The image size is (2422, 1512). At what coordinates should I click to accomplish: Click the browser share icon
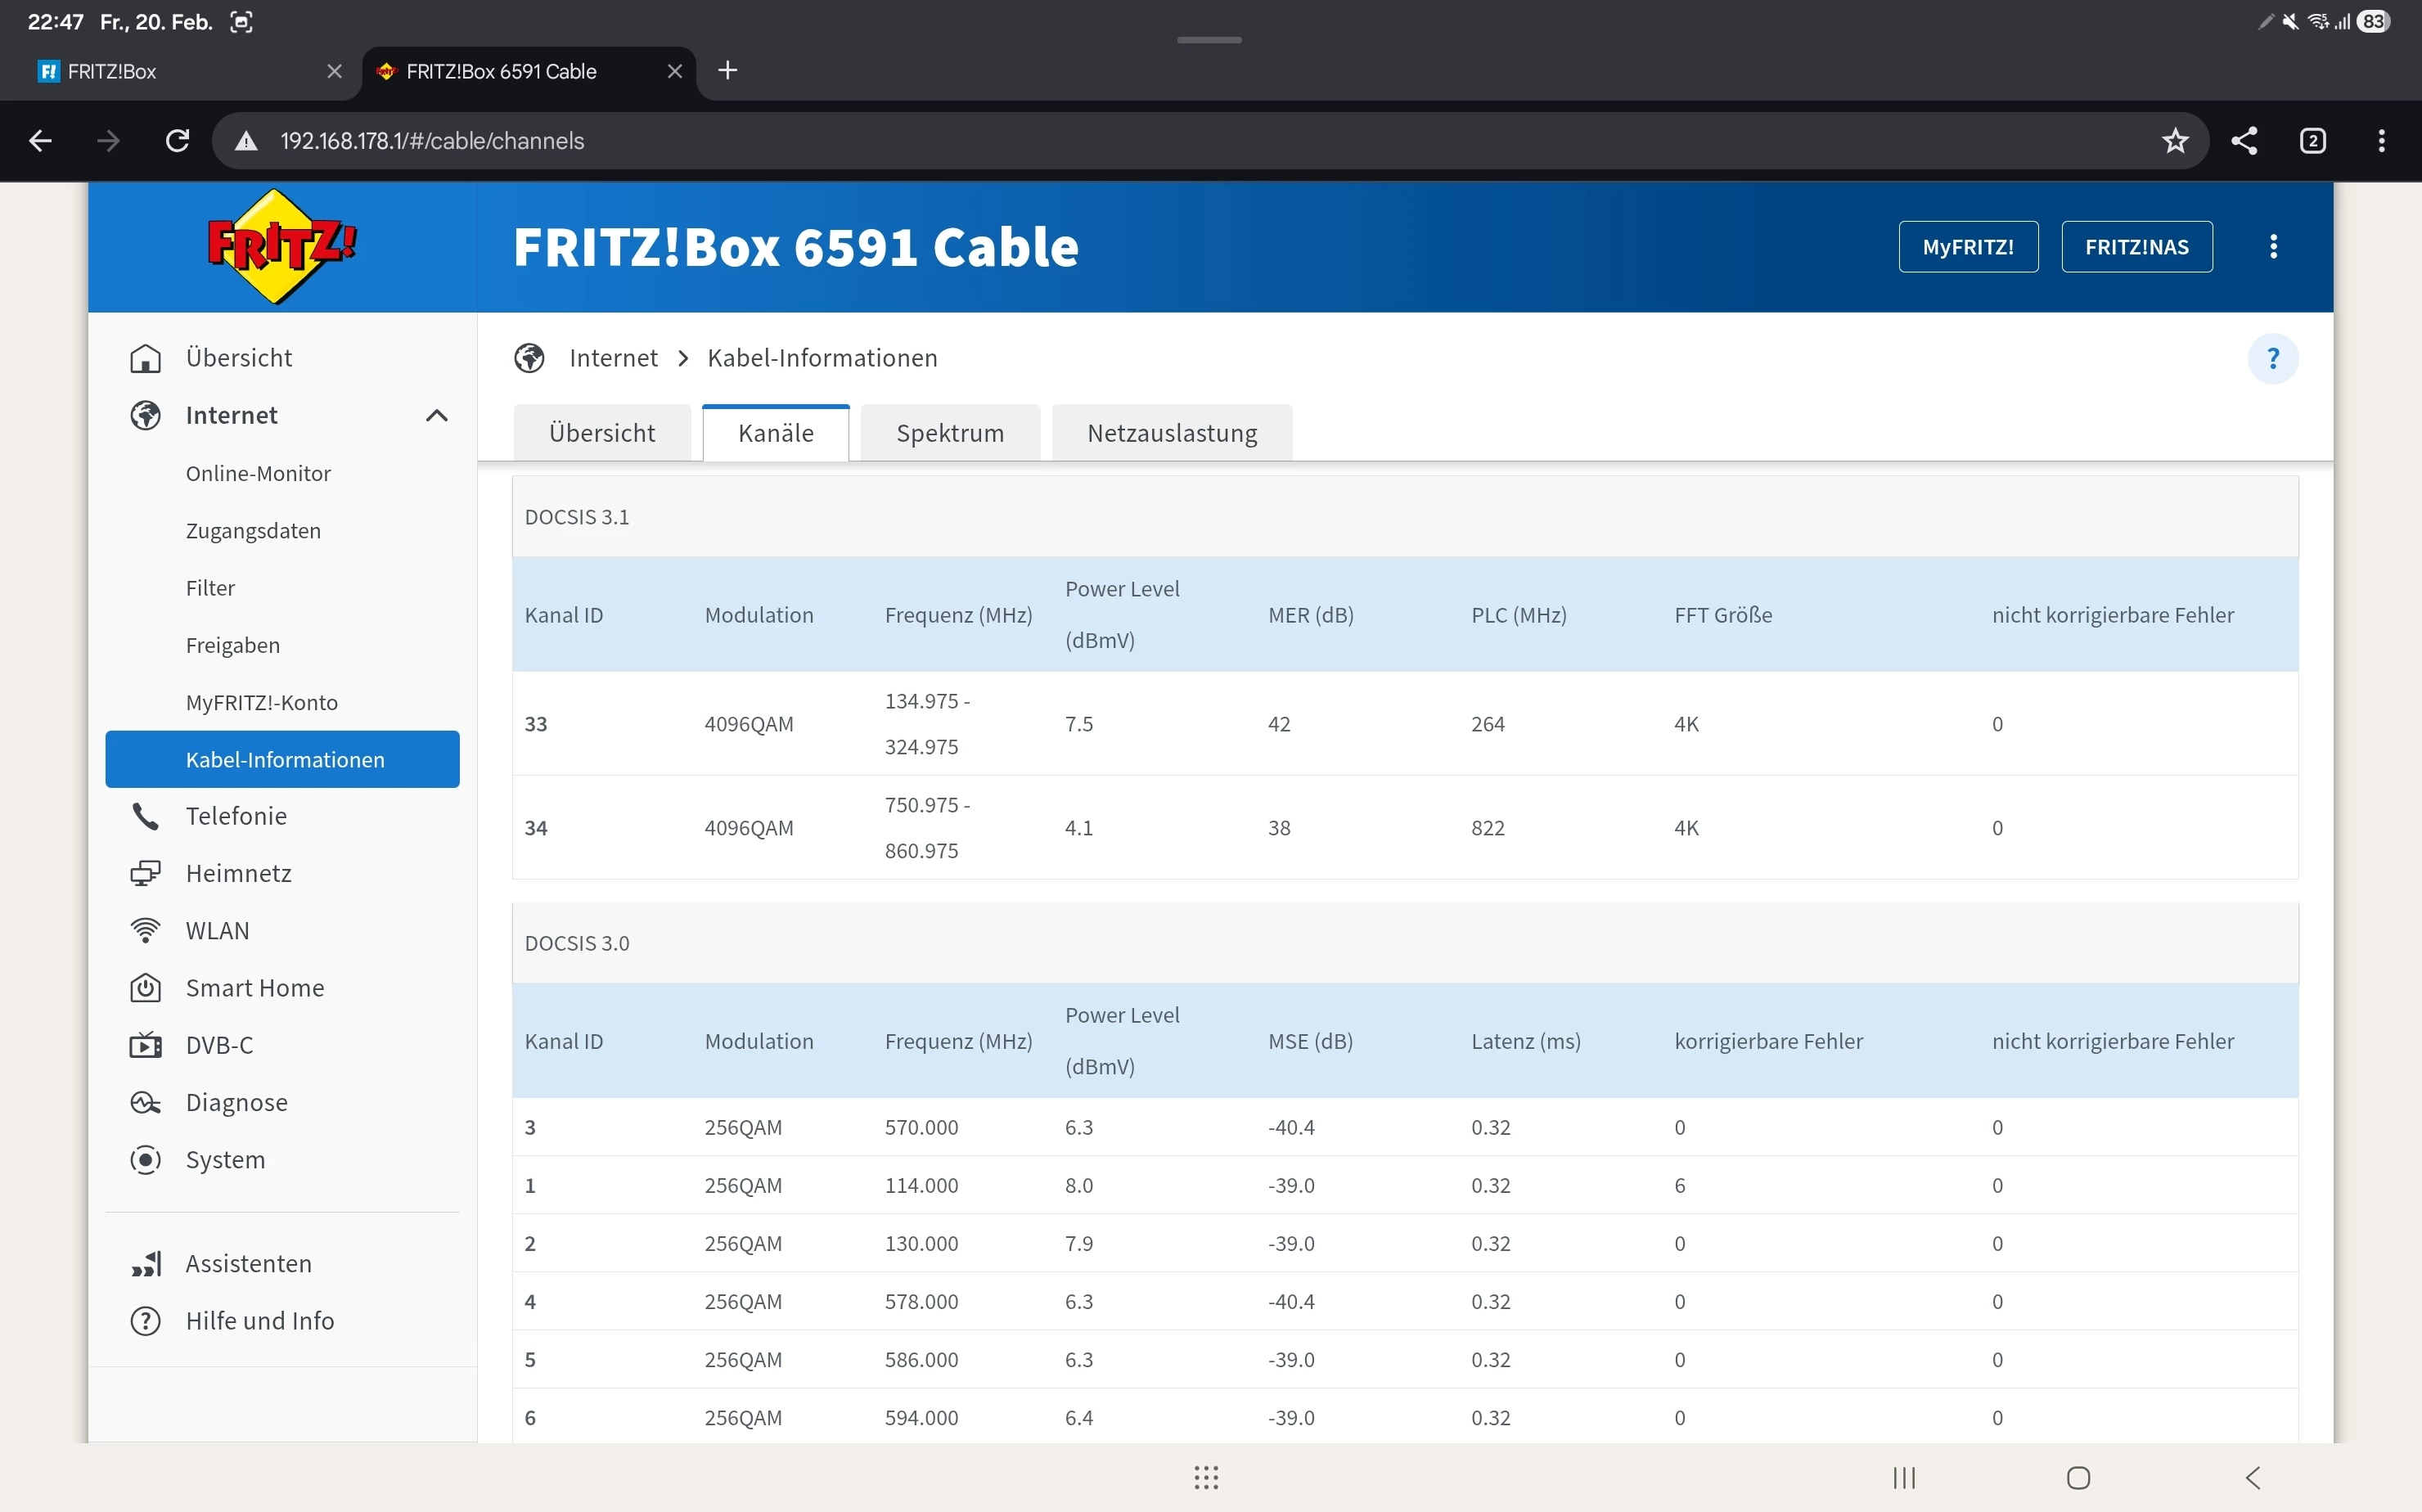(x=2244, y=141)
